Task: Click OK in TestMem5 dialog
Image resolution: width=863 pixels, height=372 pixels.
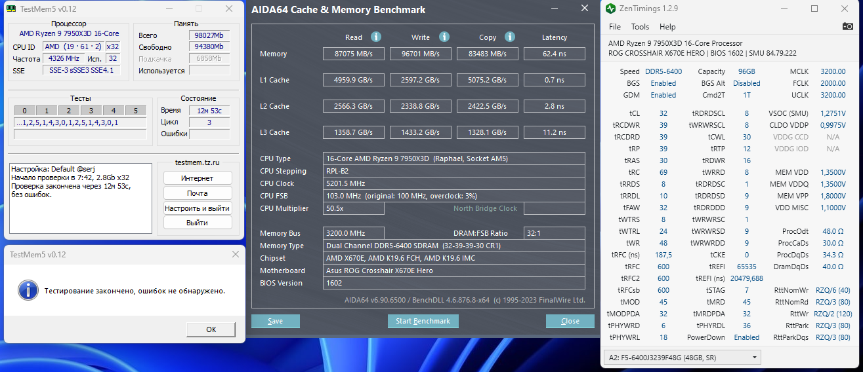Action: pyautogui.click(x=211, y=329)
